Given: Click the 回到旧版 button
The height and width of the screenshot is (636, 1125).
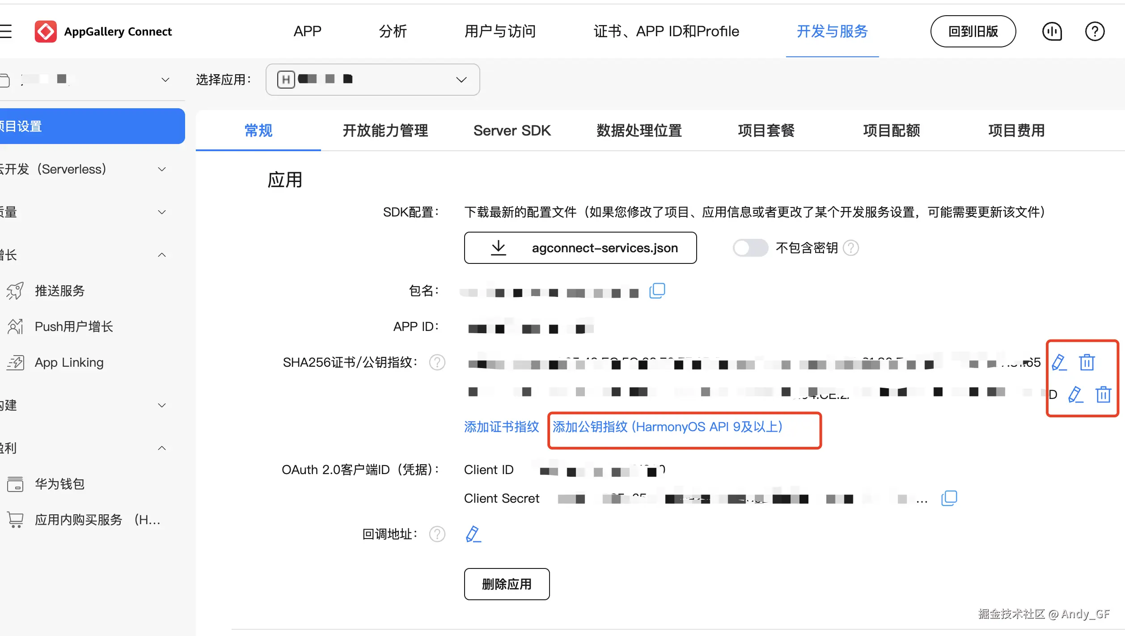Looking at the screenshot, I should [x=973, y=31].
